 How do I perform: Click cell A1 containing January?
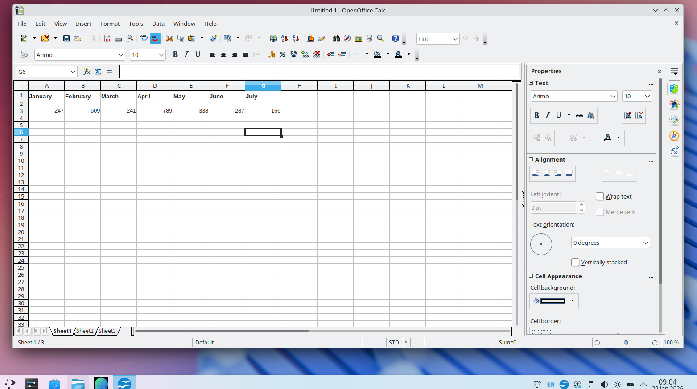coord(46,96)
